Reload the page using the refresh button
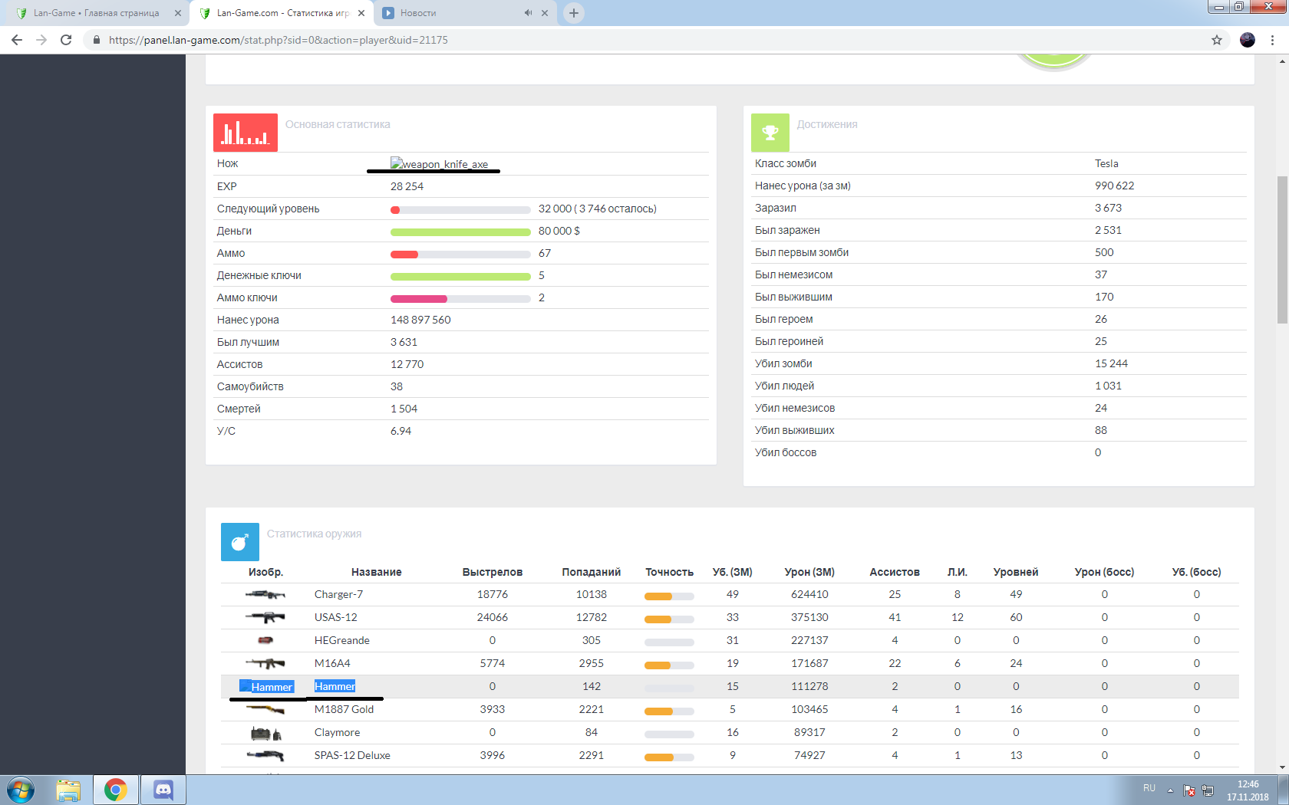 (x=66, y=40)
